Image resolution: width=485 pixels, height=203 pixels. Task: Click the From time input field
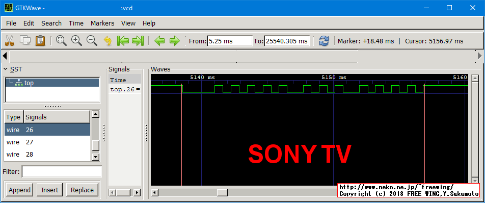[229, 41]
